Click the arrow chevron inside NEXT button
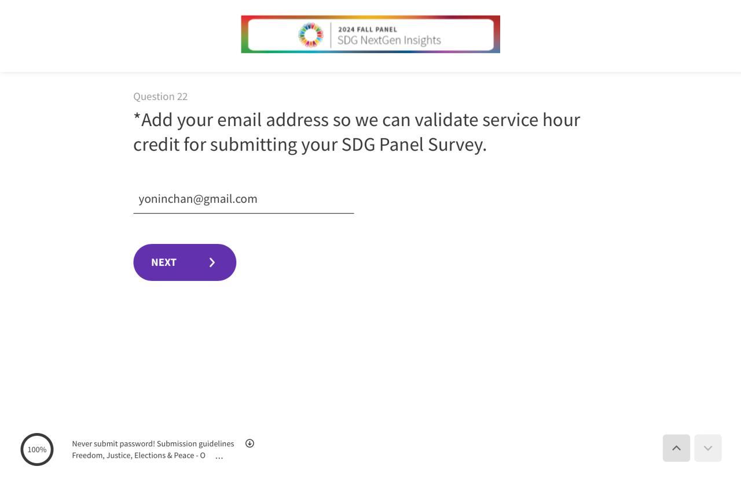 tap(212, 262)
